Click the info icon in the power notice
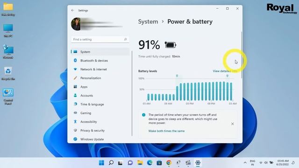 (143, 115)
